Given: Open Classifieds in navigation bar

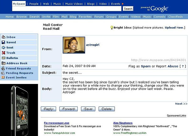Looking at the screenshot, I should click(175, 17).
